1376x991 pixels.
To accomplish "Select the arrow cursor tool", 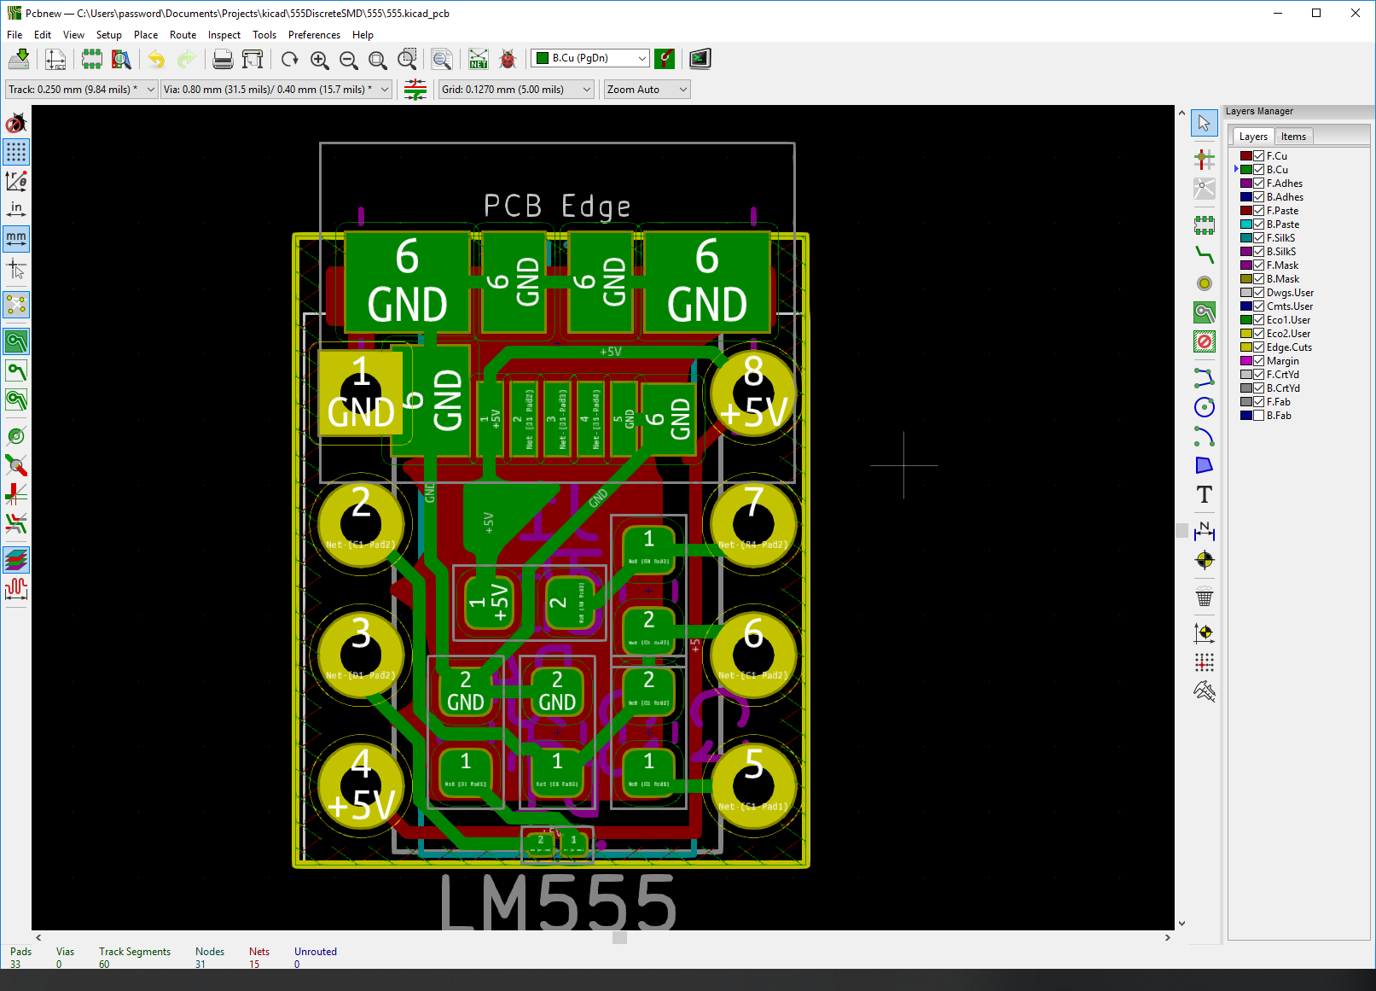I will tap(1204, 124).
